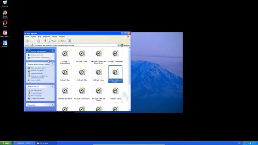Screen dimensions: 258x145
Task: Collapse the Задачи для музыки panel
Action: coord(53,51)
